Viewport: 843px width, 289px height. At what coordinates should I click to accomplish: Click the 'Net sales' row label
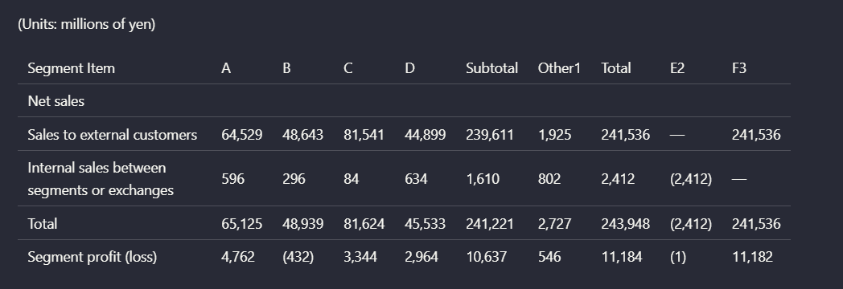pos(56,101)
